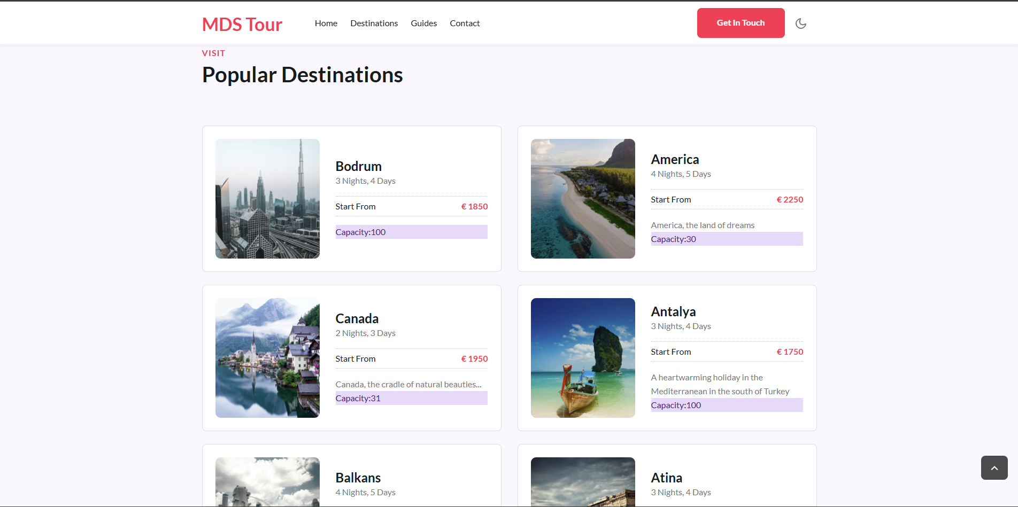Click the scroll-to-top arrow button

pos(994,467)
